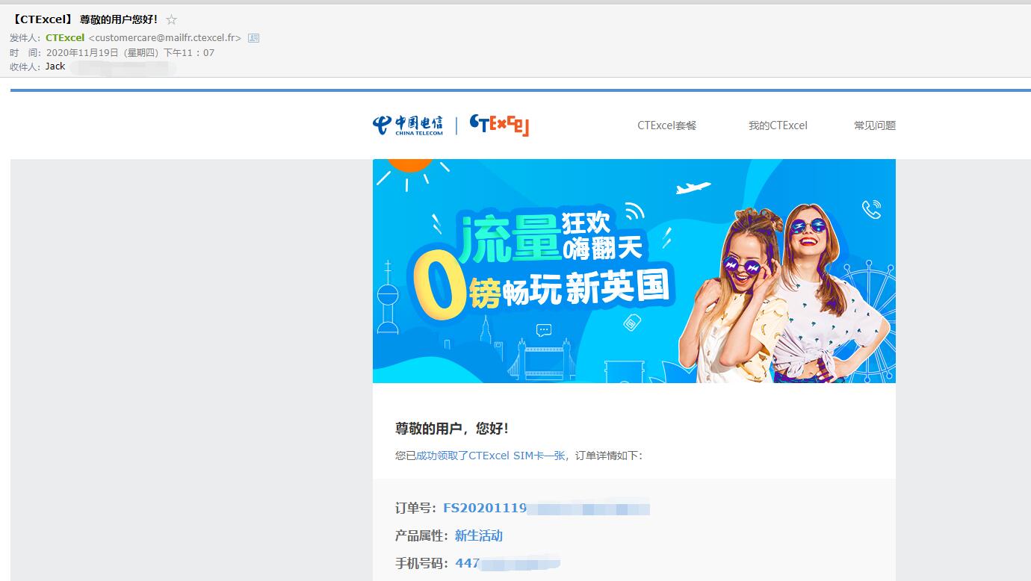Click the 成功领取了CTExcel SIM卡一张 text
The height and width of the screenshot is (581, 1031).
(x=490, y=456)
